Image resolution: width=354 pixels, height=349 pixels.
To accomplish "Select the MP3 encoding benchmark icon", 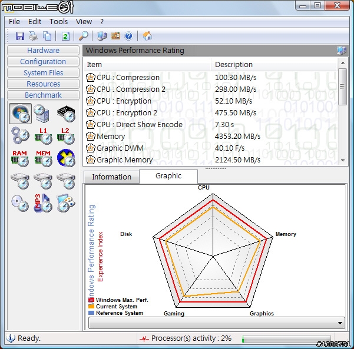I will pos(43,203).
